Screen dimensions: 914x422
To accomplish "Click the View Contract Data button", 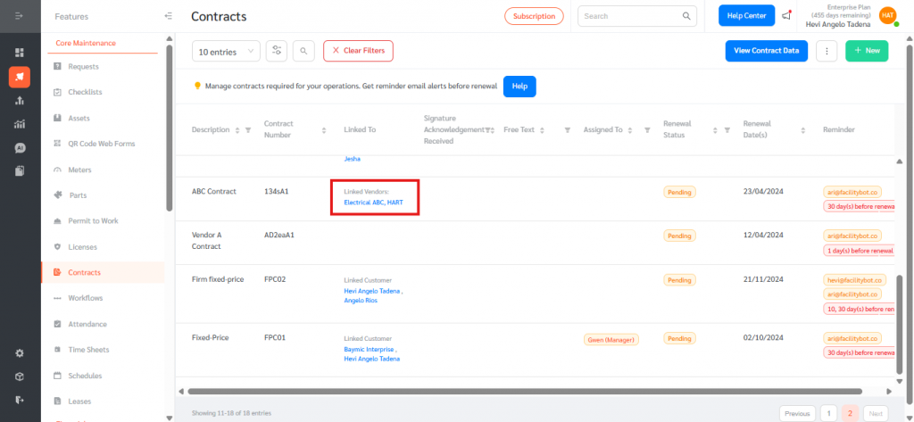I will pos(766,52).
